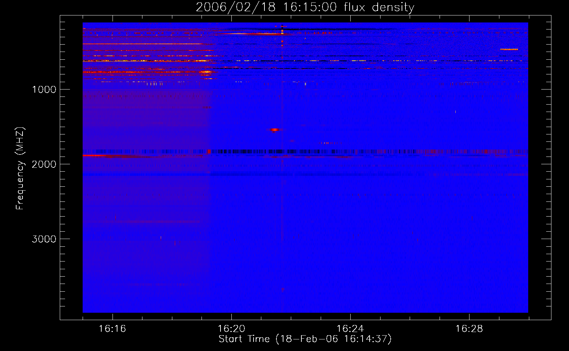Click the short orange streak near 16:29
569x351 pixels.
(509, 49)
